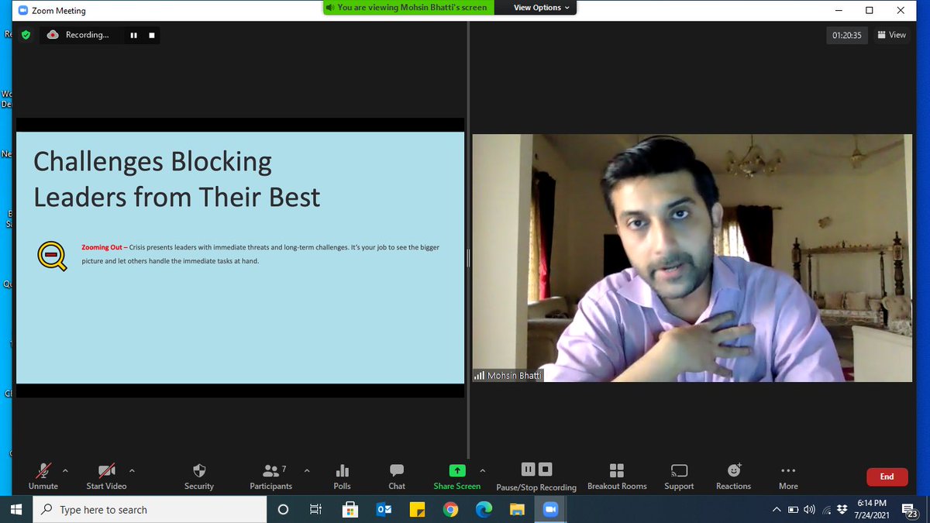
Task: Click the meeting timer 01:20:35
Action: tap(847, 35)
